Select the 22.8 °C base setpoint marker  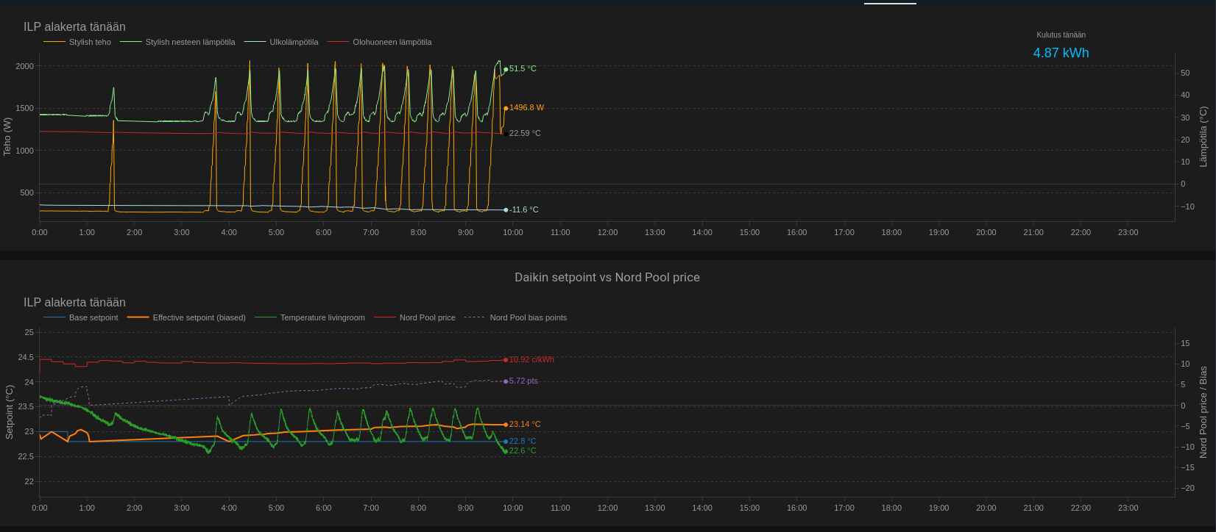tap(506, 442)
